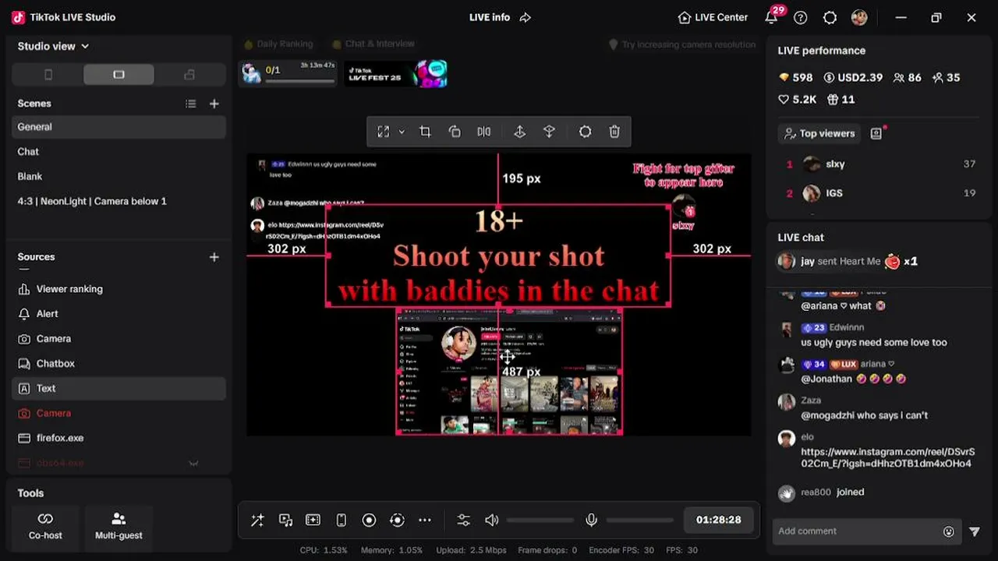
Task: Move the selected layer down
Action: [x=549, y=132]
